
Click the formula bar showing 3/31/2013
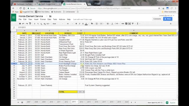point(97,27)
